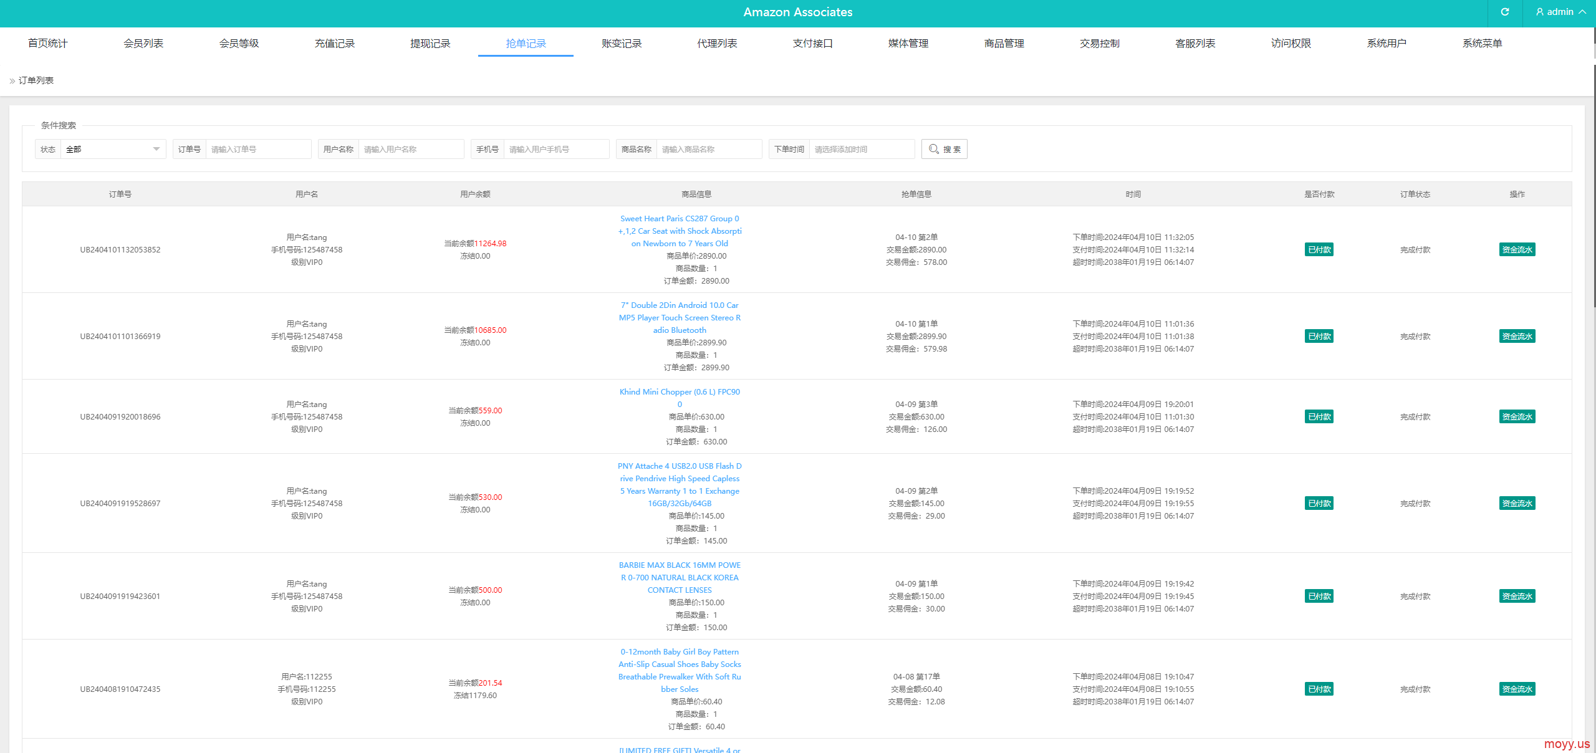
Task: Focus the 订单号 input field
Action: (258, 149)
